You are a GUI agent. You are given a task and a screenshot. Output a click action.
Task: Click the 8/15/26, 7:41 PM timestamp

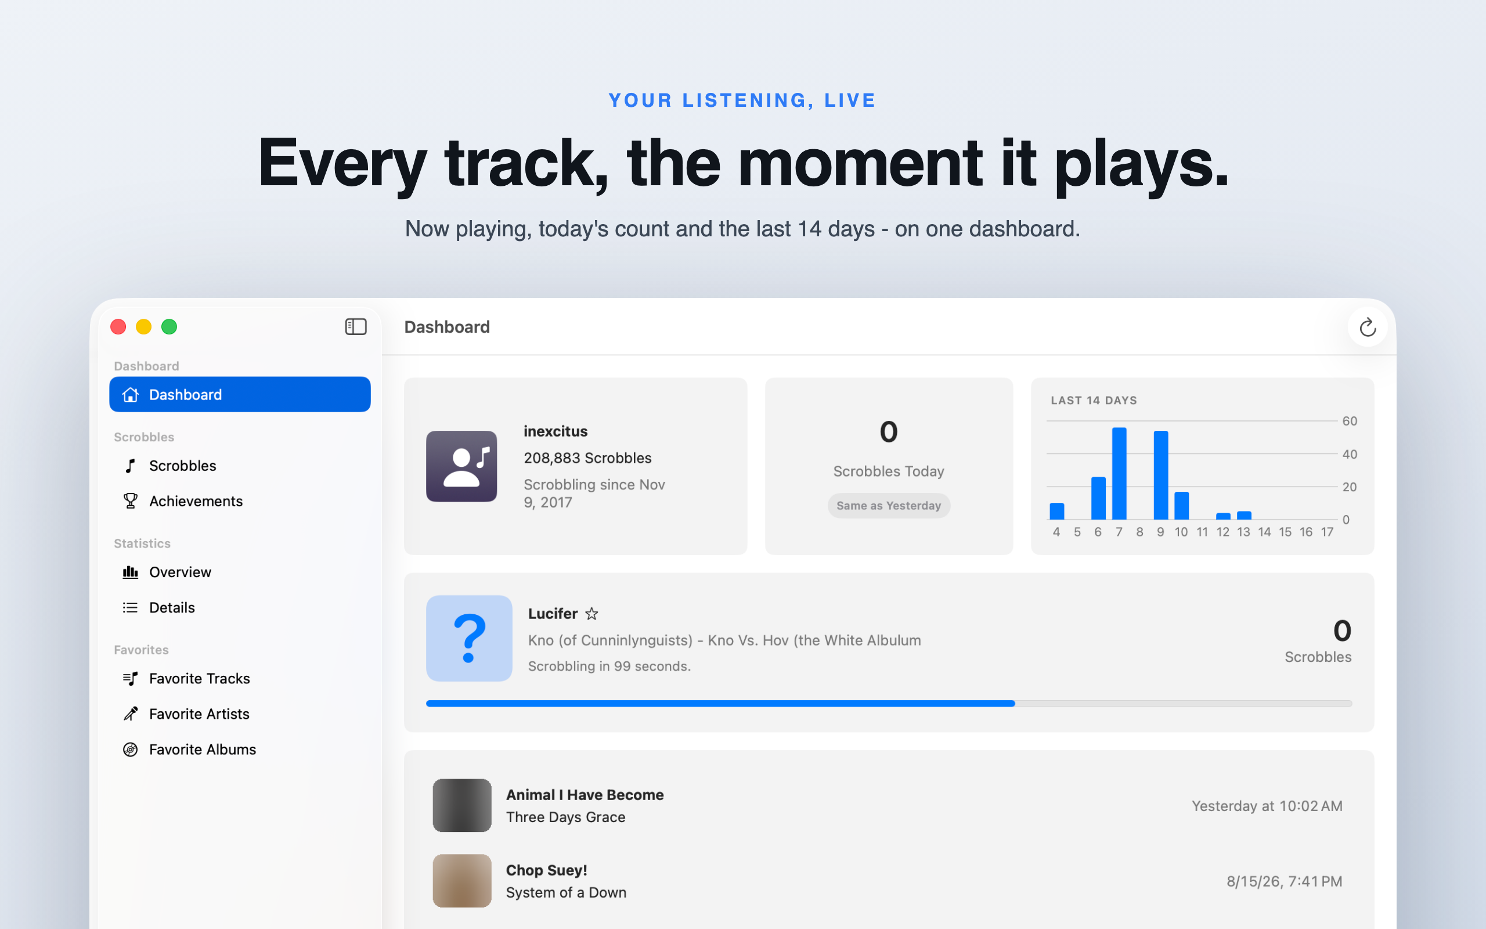[1284, 882]
